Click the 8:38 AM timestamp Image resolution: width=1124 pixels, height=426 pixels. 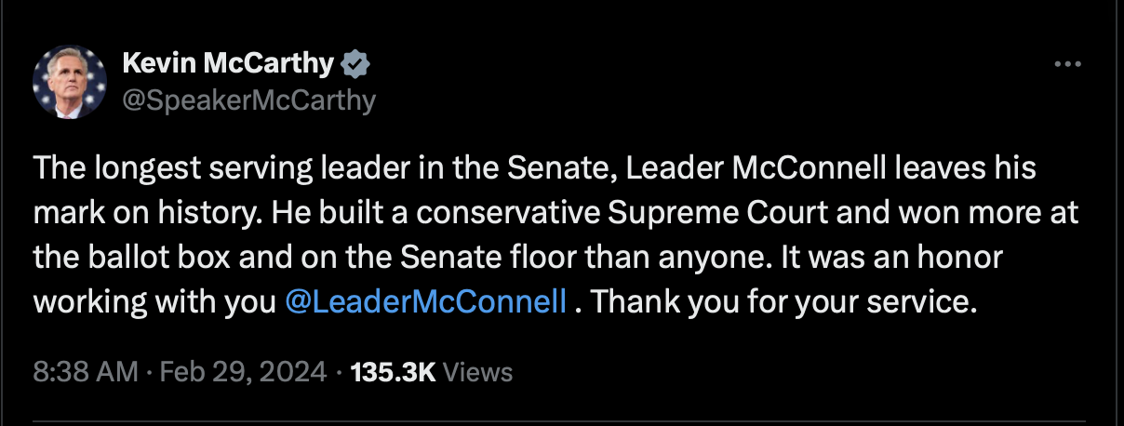point(85,373)
